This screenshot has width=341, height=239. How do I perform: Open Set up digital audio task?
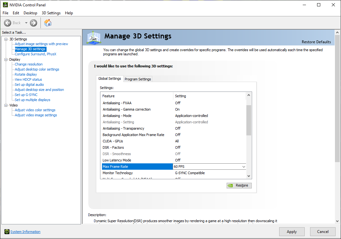coord(29,85)
